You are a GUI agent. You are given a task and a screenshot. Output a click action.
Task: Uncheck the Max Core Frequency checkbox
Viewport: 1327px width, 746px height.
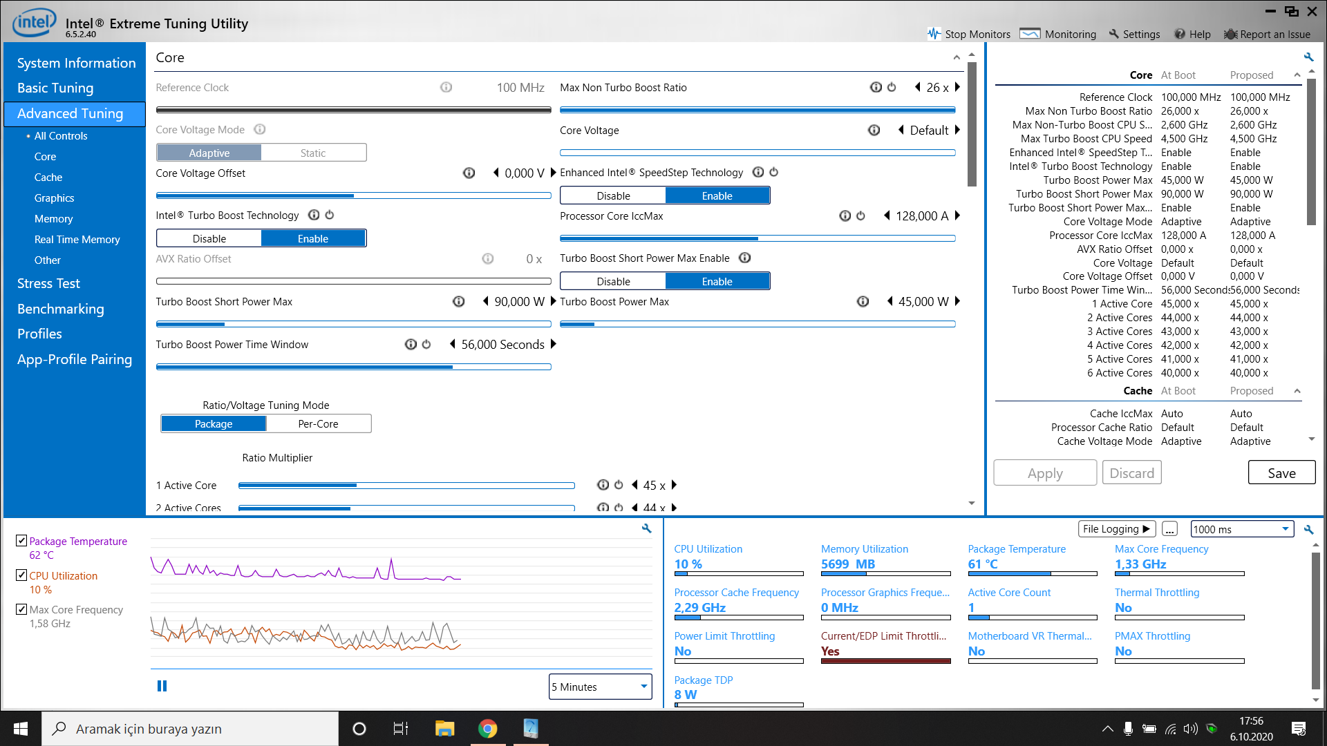[x=21, y=609]
